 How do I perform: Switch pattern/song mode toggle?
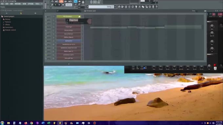[x=52, y=5]
